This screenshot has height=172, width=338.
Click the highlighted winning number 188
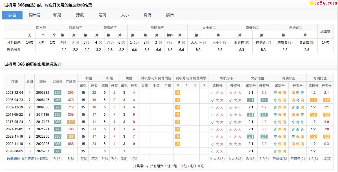point(71,137)
